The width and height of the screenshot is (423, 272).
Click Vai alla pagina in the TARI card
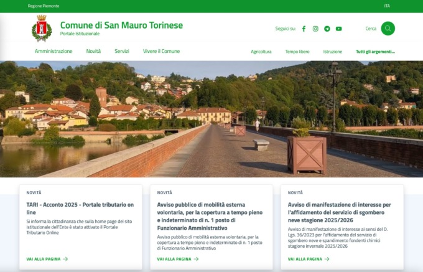pyautogui.click(x=44, y=259)
